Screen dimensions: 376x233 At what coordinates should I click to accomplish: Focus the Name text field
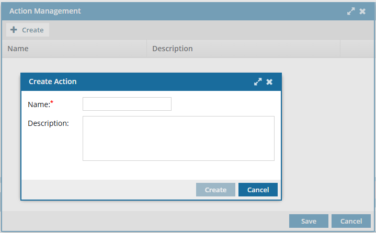pos(127,104)
